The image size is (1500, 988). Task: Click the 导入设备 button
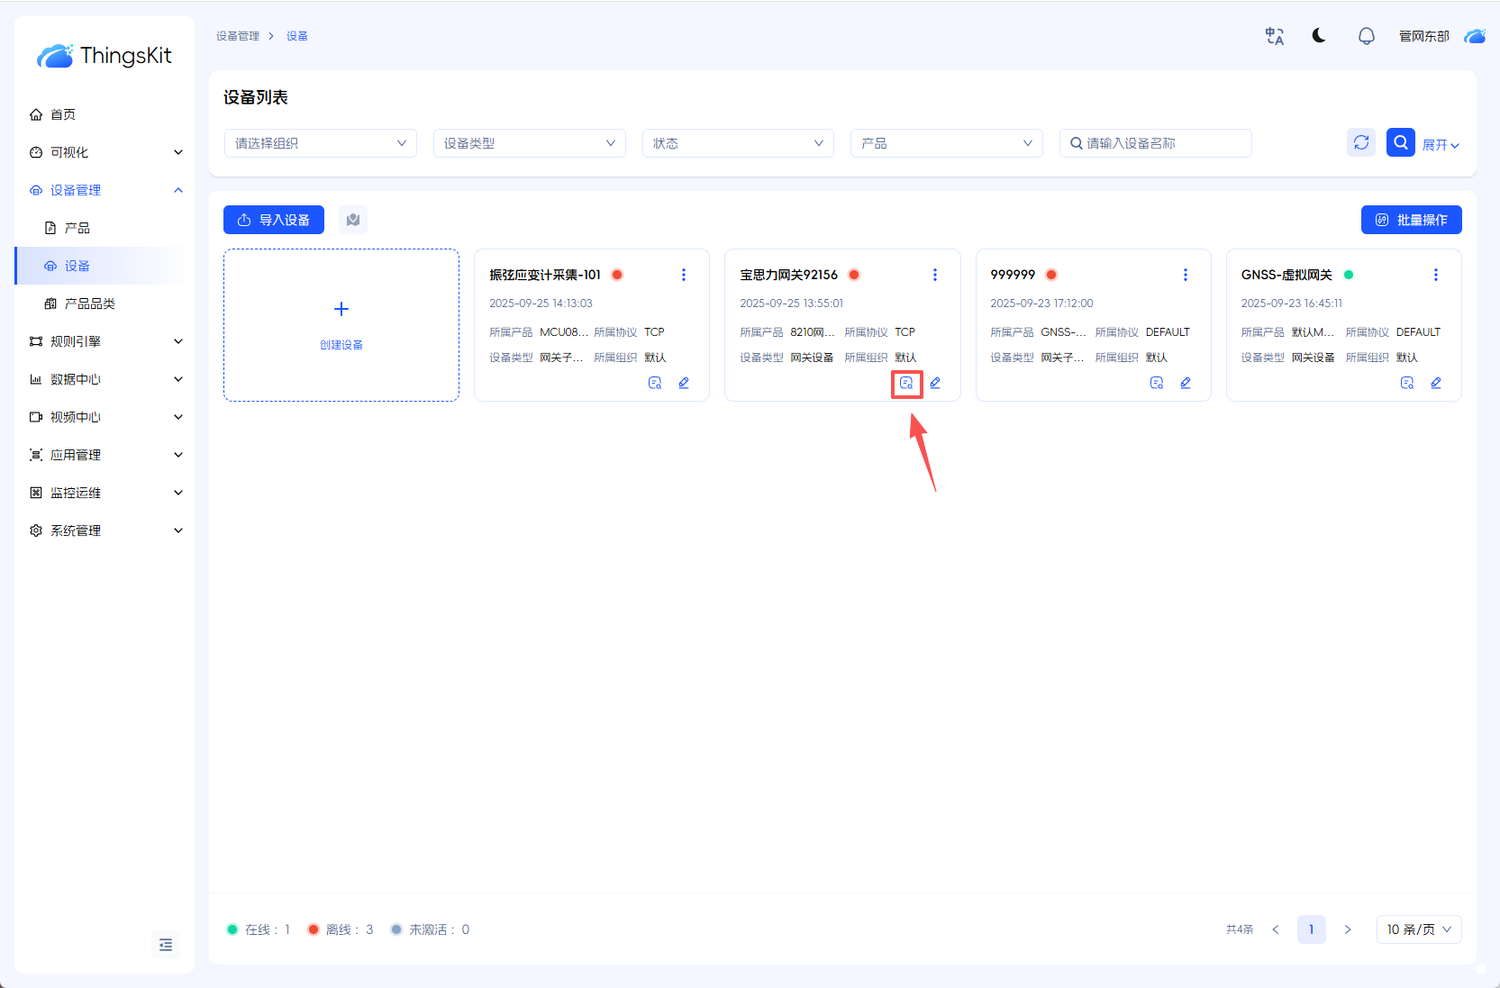click(x=274, y=220)
